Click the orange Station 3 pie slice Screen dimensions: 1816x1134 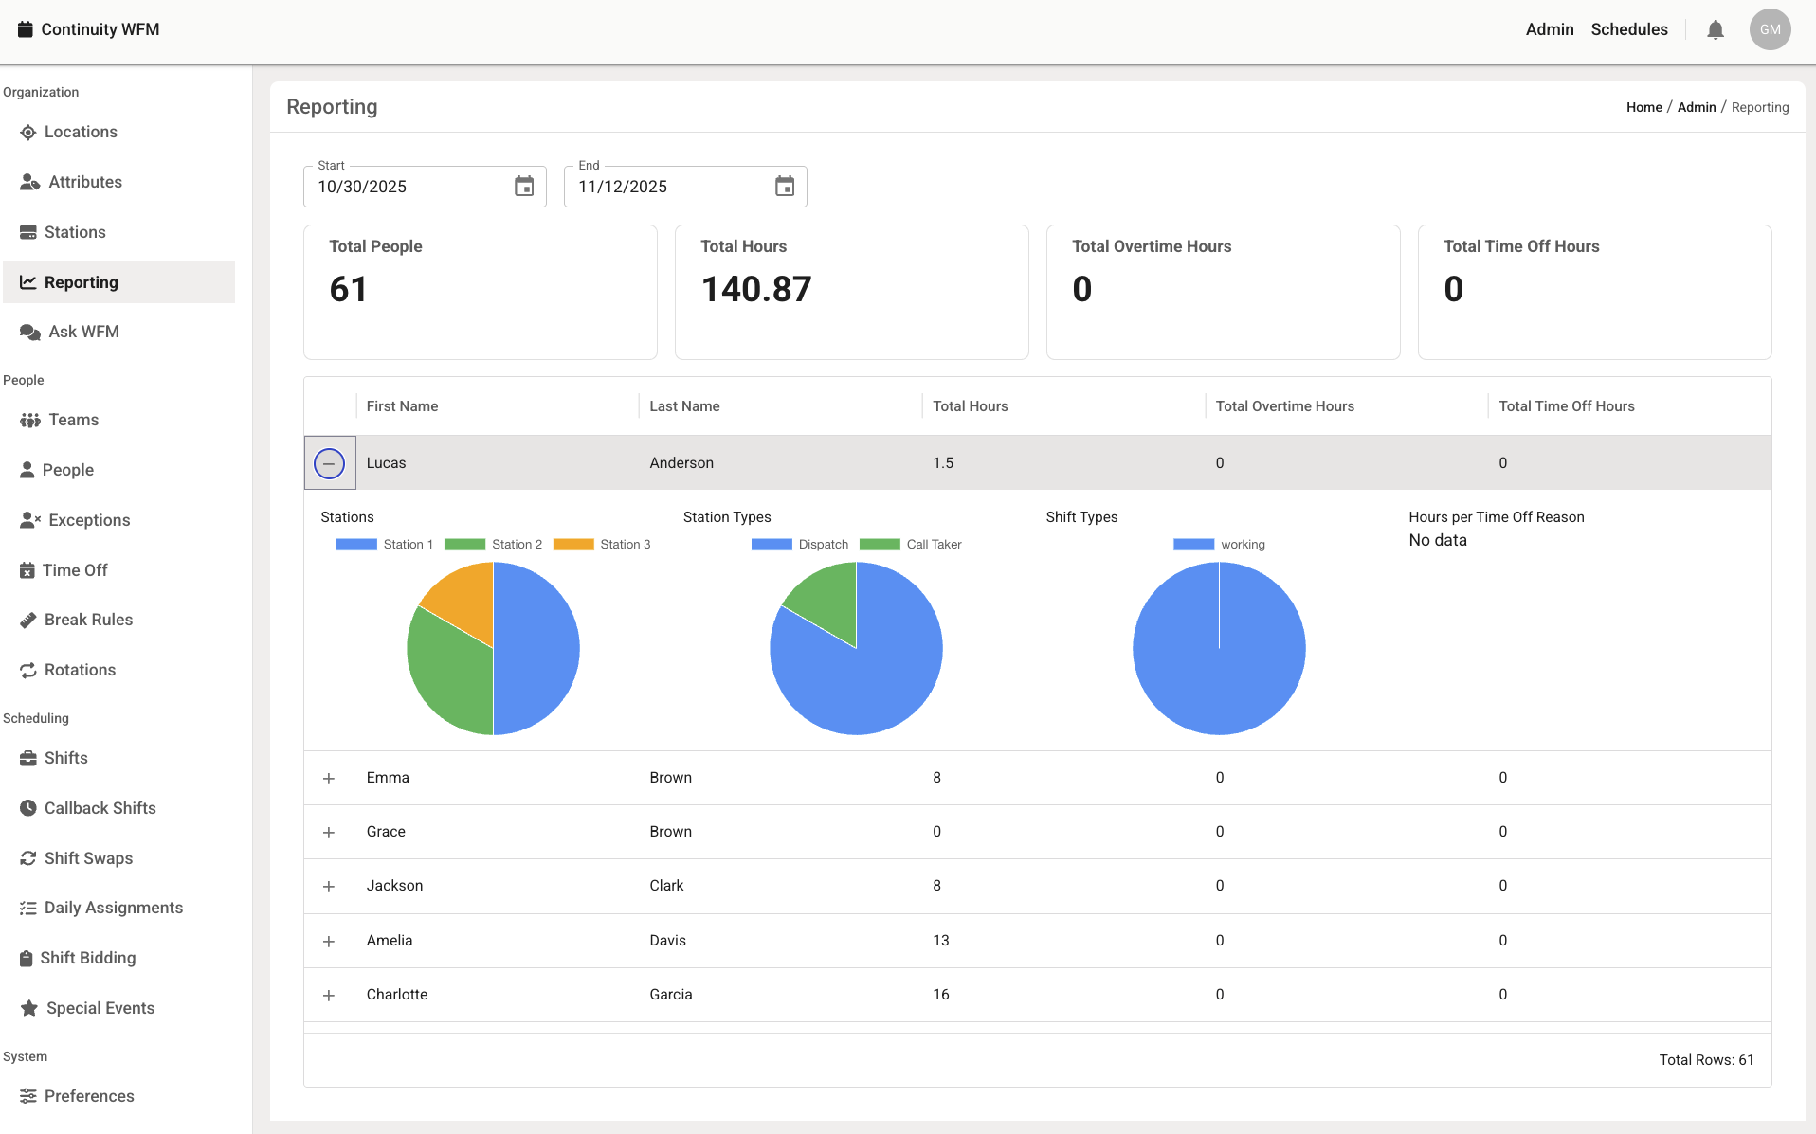(463, 599)
